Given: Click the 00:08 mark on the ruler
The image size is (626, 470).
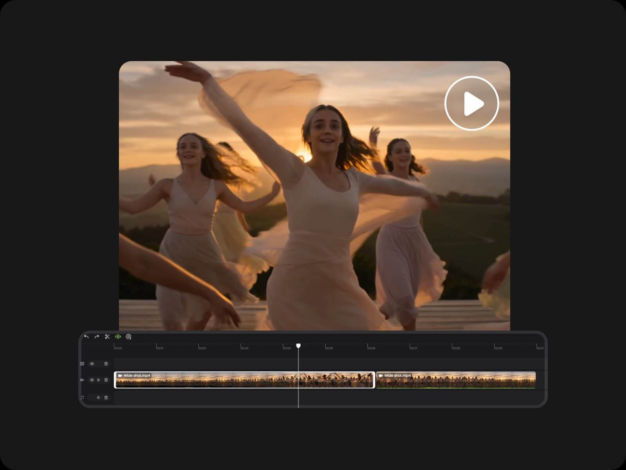Looking at the screenshot, I should pyautogui.click(x=456, y=348).
